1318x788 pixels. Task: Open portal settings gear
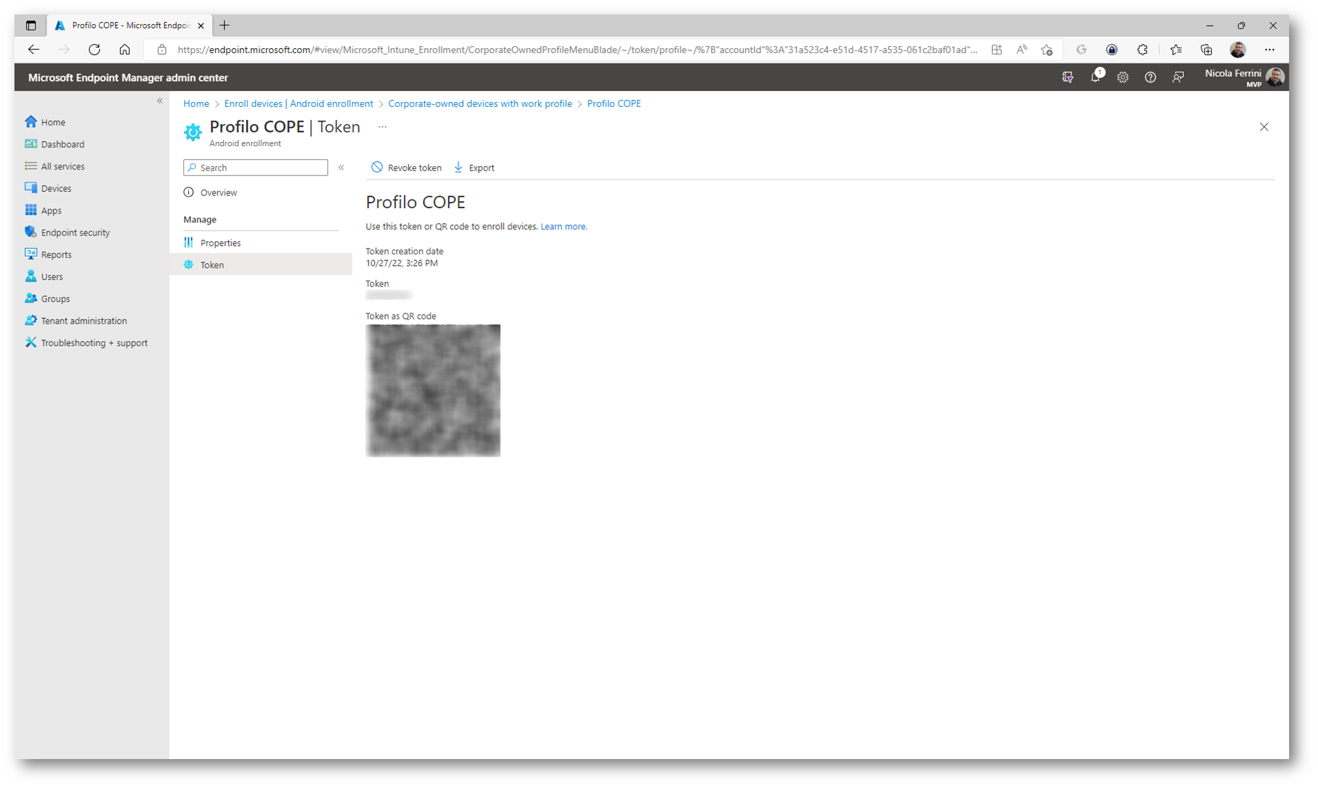(x=1123, y=77)
